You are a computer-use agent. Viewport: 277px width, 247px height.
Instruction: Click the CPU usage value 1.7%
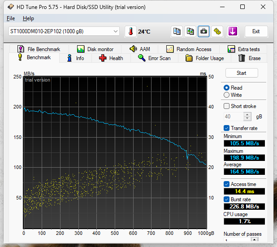coord(244,221)
